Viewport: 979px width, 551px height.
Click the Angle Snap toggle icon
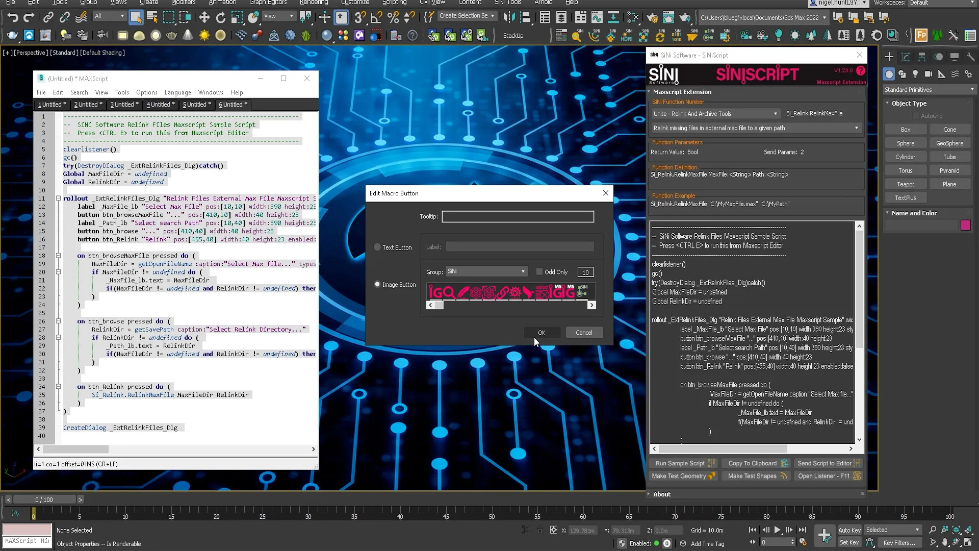[376, 18]
